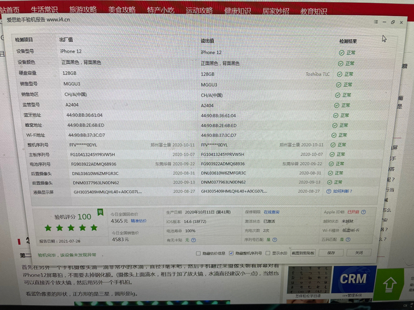Click green back-to-top arrow on webpage behind

pyautogui.click(x=390, y=284)
